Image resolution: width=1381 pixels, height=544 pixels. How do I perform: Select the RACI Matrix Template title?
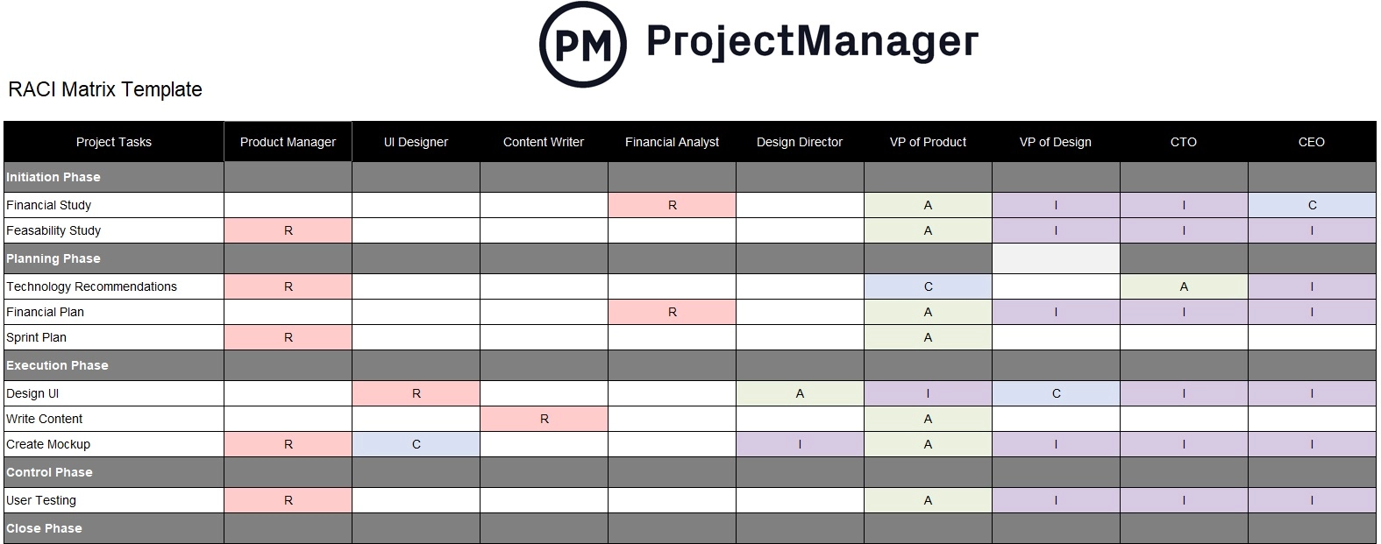105,89
